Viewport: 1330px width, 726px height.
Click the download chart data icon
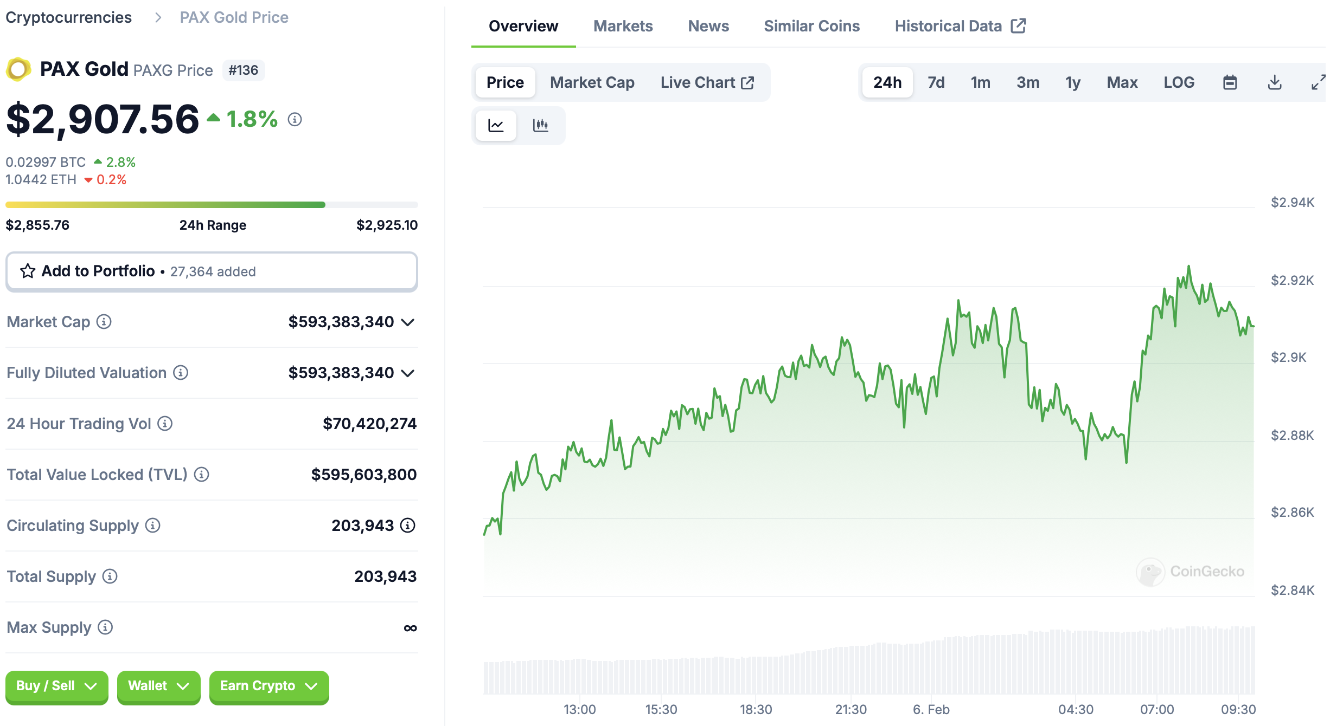point(1275,82)
